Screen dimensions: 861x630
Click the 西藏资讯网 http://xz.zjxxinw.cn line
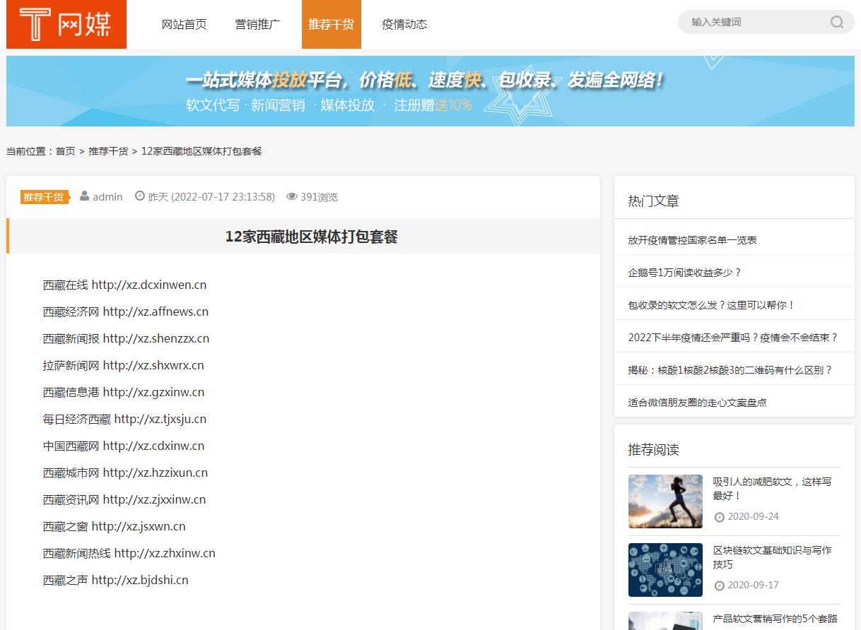click(124, 500)
